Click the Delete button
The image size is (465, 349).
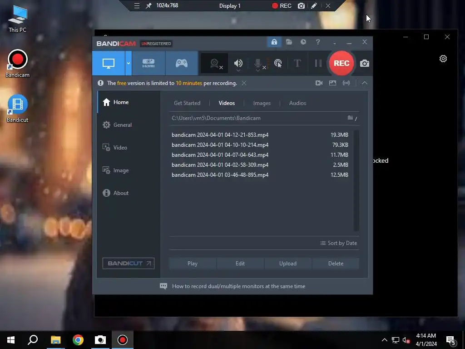336,264
